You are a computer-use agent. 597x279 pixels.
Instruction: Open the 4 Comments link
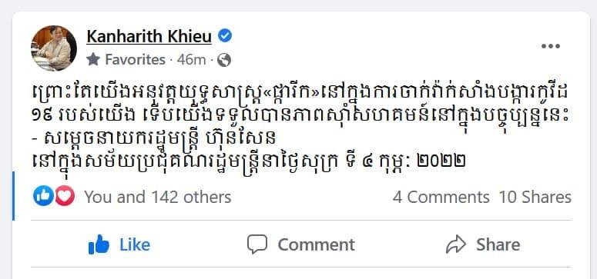pos(441,198)
